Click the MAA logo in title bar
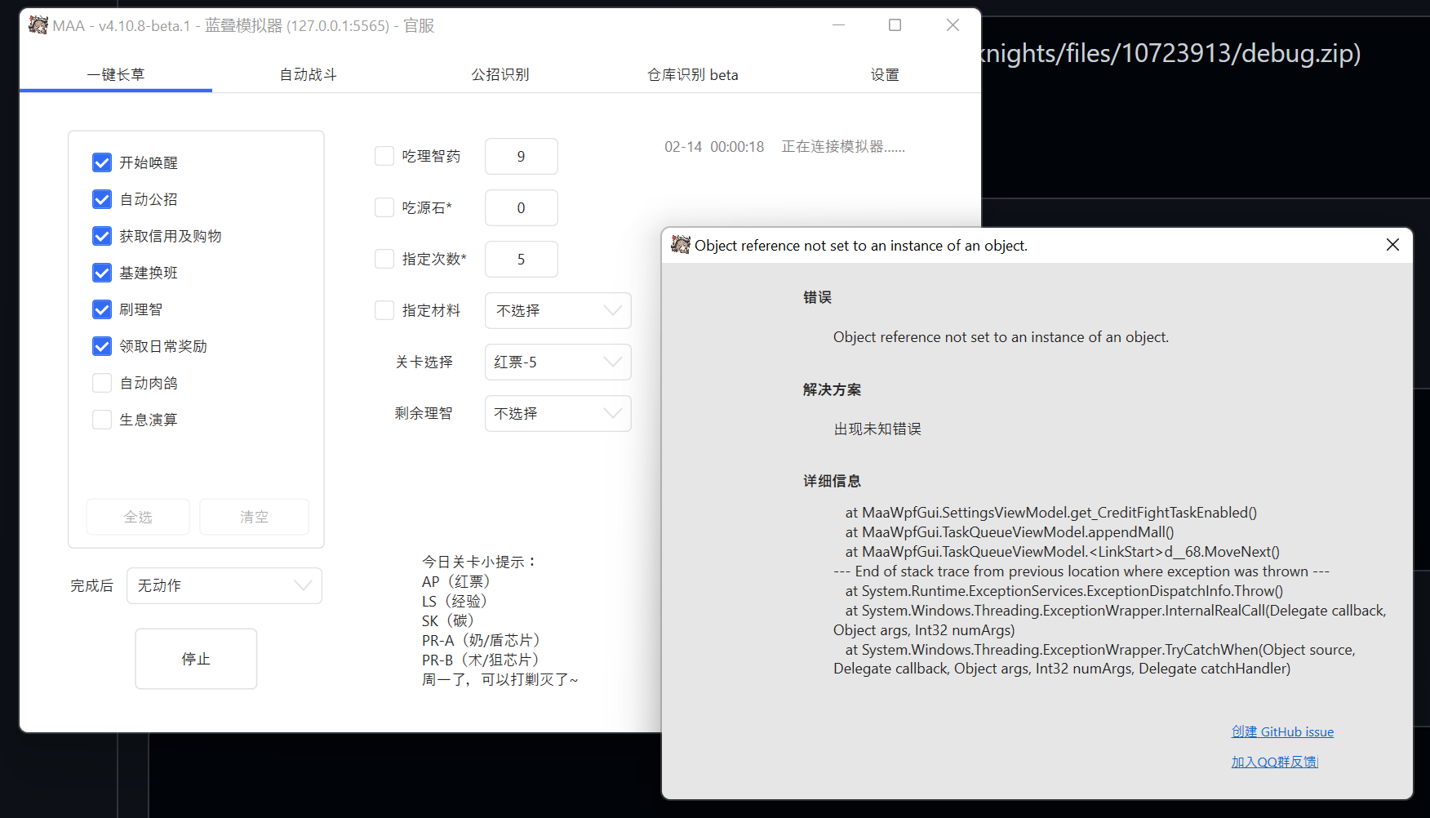 [x=38, y=24]
